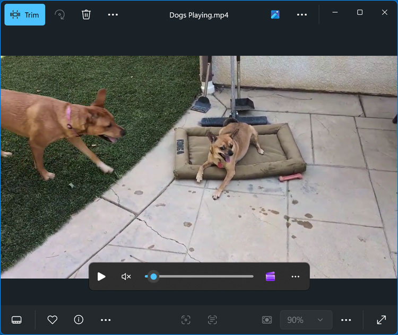Screen dimensions: 398x335
Task: Minimize the Photos window
Action: [x=335, y=12]
